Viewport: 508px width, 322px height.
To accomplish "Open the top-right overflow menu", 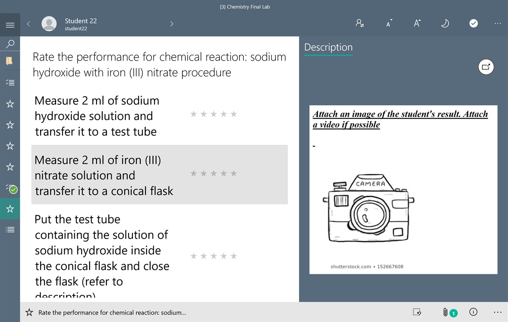I will [497, 23].
